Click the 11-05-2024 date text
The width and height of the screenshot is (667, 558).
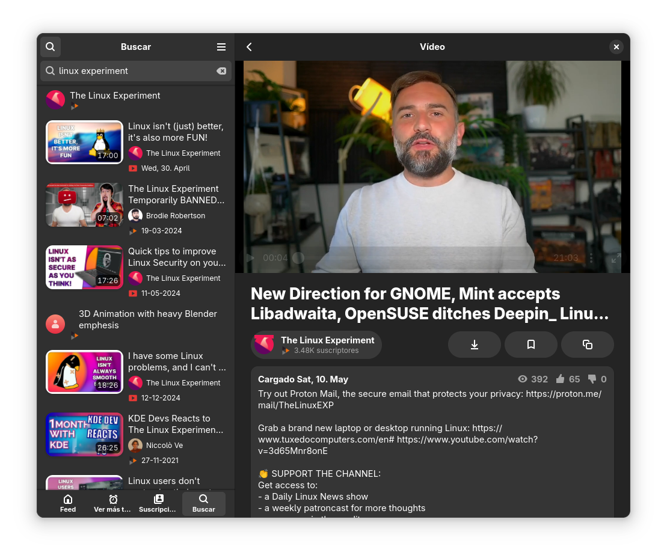[x=161, y=293]
